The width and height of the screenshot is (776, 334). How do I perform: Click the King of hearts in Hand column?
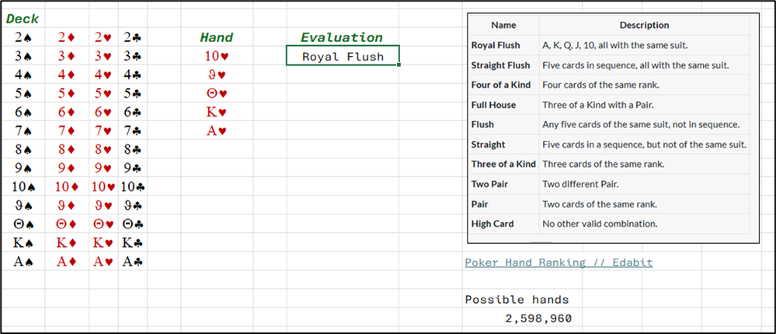[x=217, y=113]
